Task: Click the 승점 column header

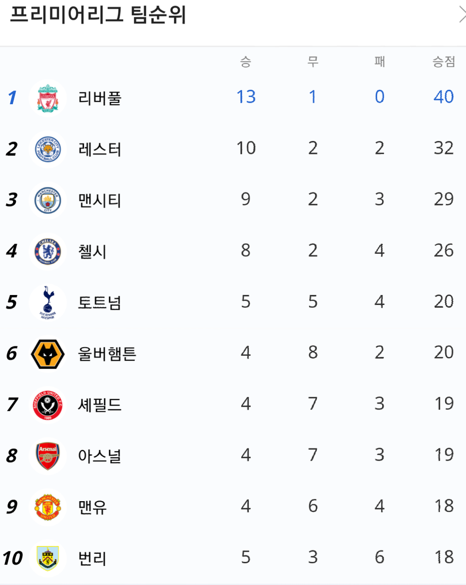Action: point(444,61)
